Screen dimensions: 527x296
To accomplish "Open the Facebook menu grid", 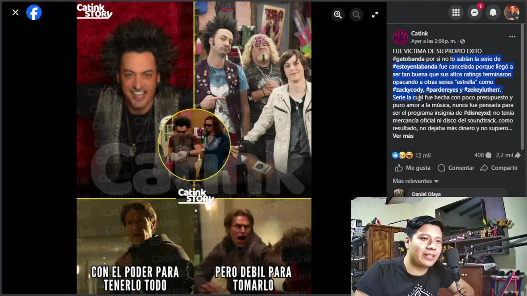I will [x=456, y=13].
